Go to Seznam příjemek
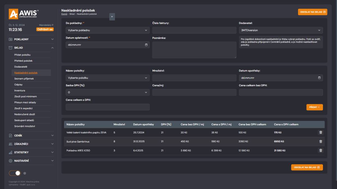 (x=24, y=79)
